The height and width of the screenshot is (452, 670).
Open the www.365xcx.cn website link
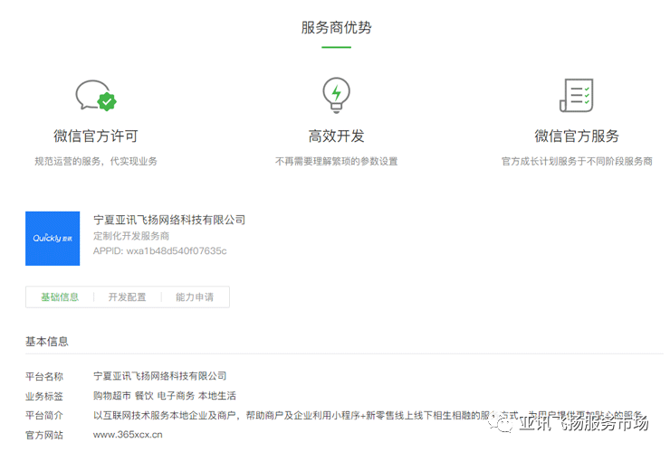(x=128, y=435)
